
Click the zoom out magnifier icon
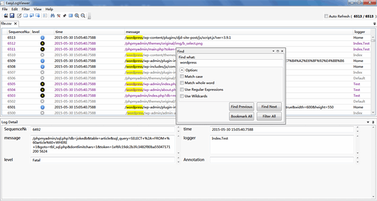pyautogui.click(x=83, y=16)
